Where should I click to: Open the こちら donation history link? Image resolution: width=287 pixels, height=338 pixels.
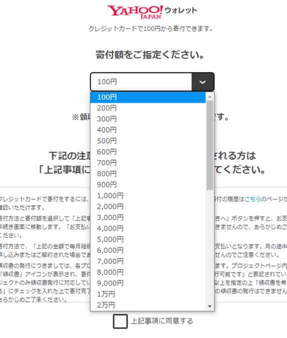[x=252, y=199]
